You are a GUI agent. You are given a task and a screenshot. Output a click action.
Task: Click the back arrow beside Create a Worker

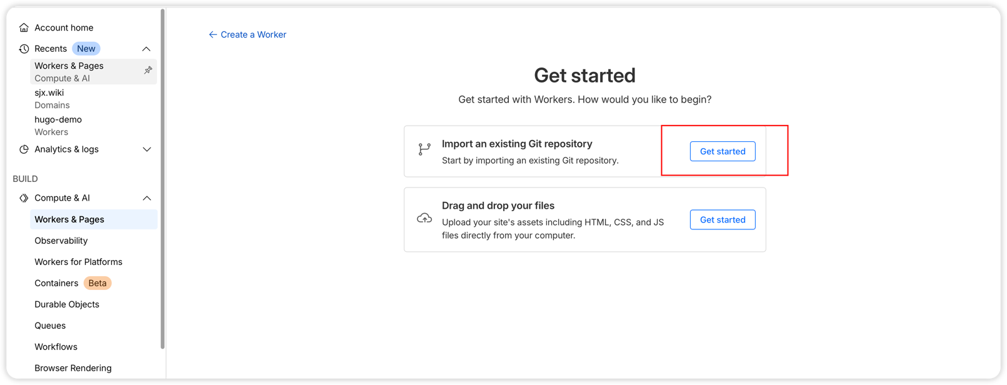pyautogui.click(x=213, y=34)
